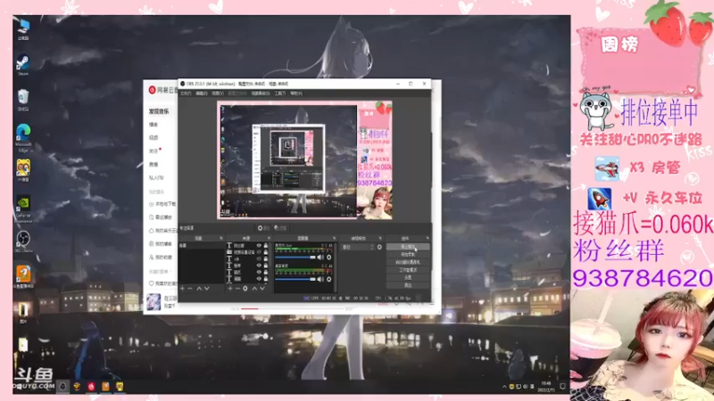Image resolution: width=714 pixels, height=401 pixels.
Task: Toggle visibility eye of first text source
Action: pyautogui.click(x=259, y=246)
